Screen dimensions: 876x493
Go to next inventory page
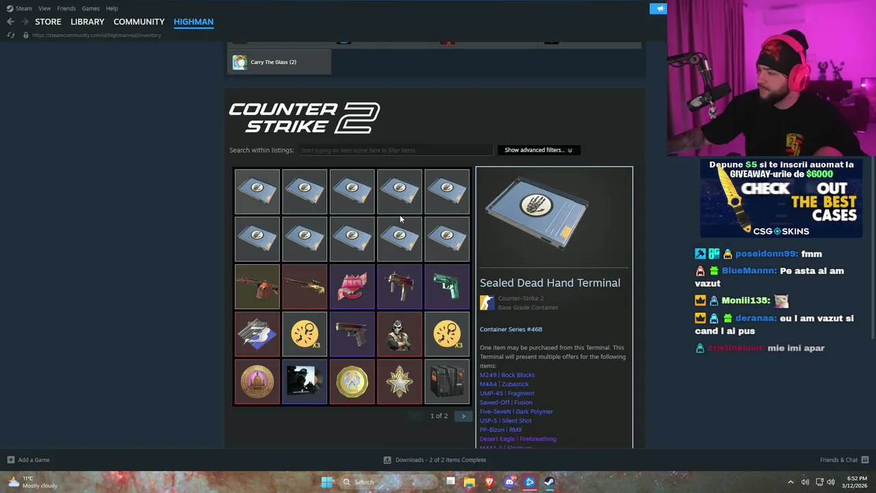[463, 416]
